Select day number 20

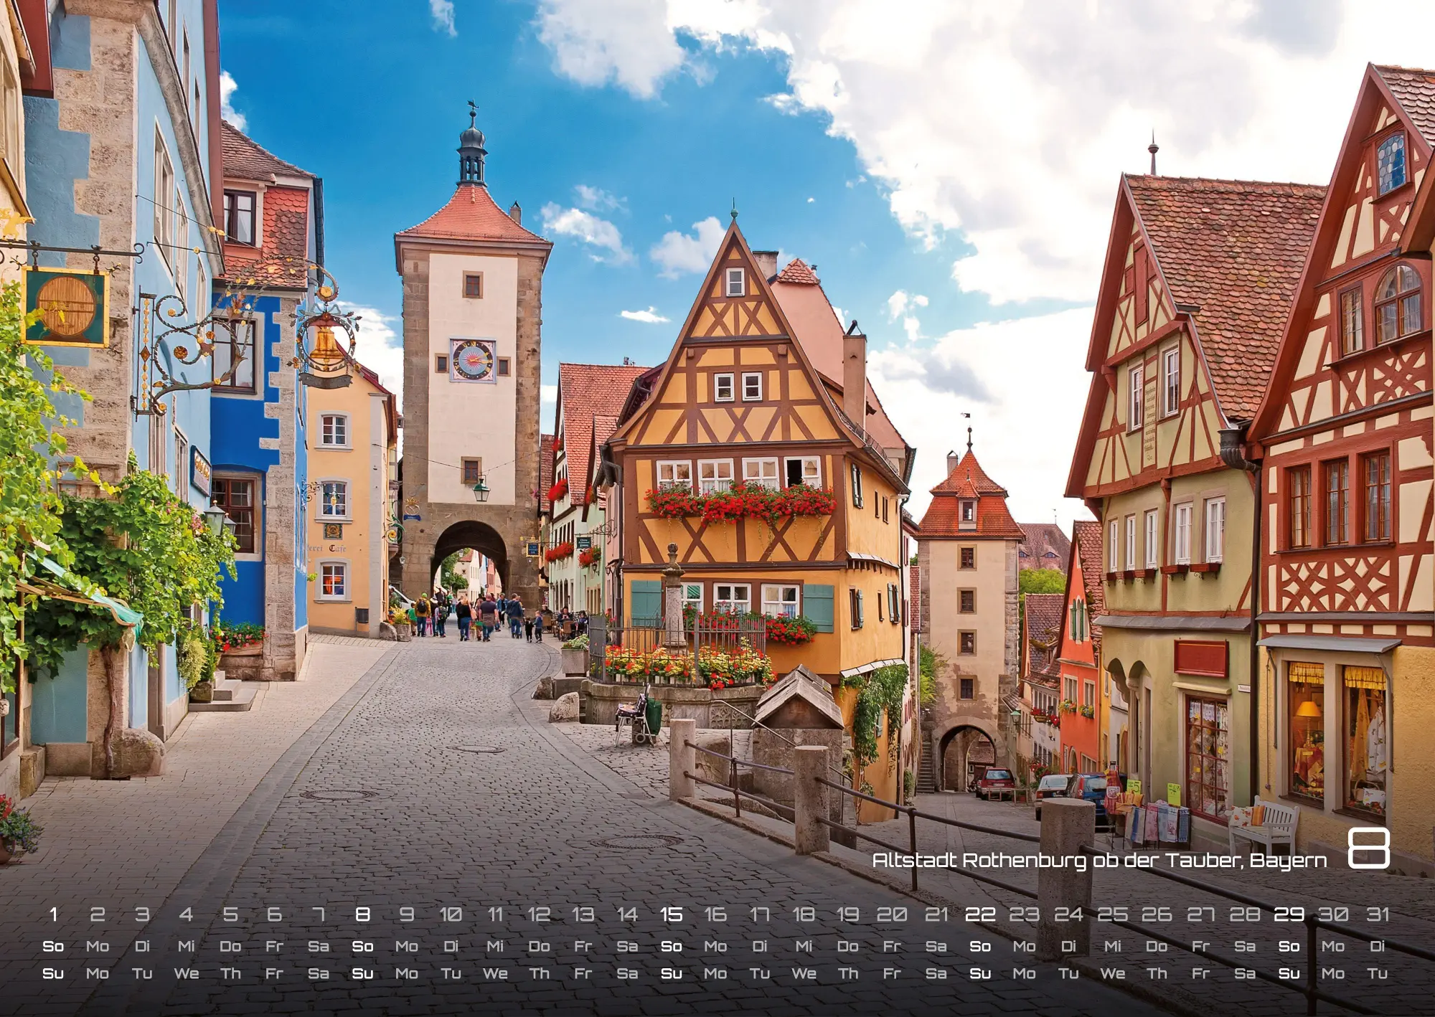point(892,914)
